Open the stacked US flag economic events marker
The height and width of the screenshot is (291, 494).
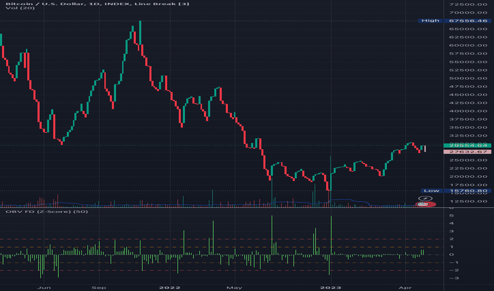pos(426,204)
